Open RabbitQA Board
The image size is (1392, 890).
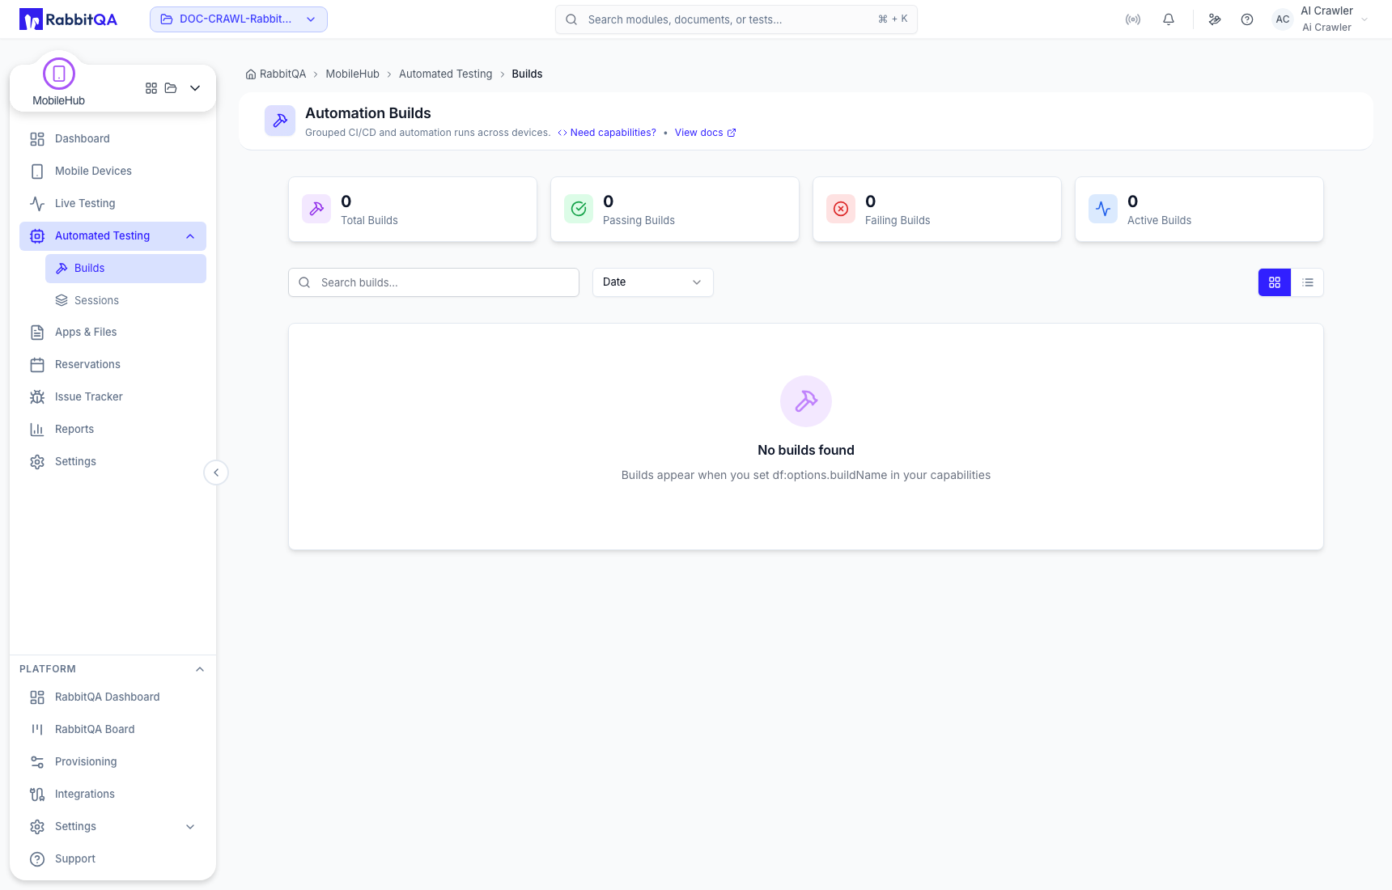pos(112,730)
